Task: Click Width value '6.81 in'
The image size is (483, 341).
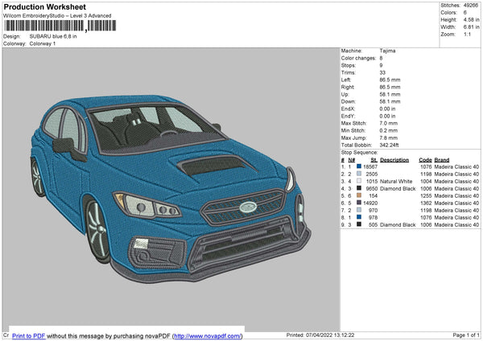Action: pyautogui.click(x=471, y=27)
